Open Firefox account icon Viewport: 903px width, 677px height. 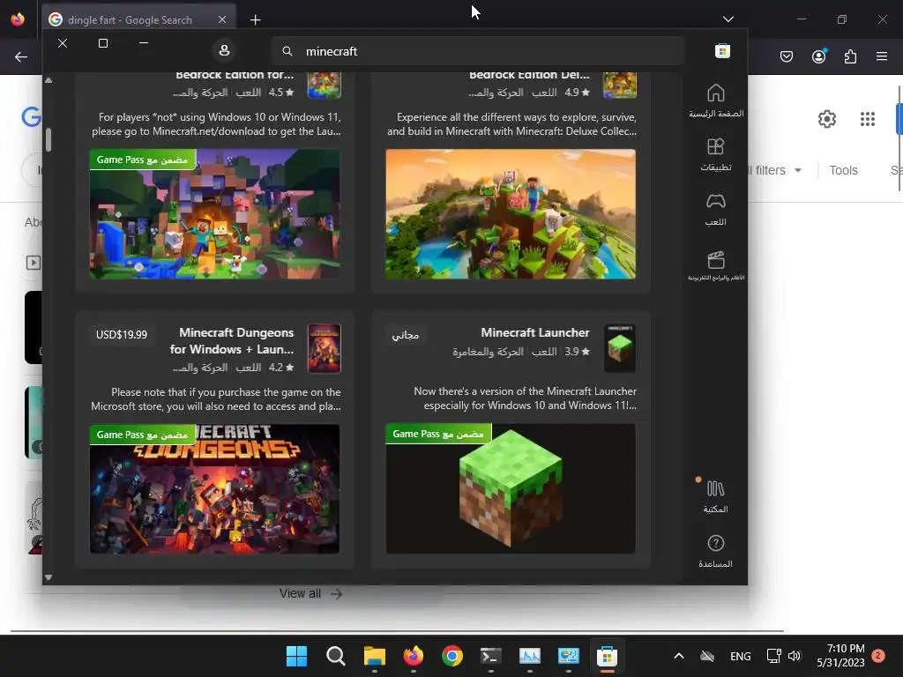818,56
